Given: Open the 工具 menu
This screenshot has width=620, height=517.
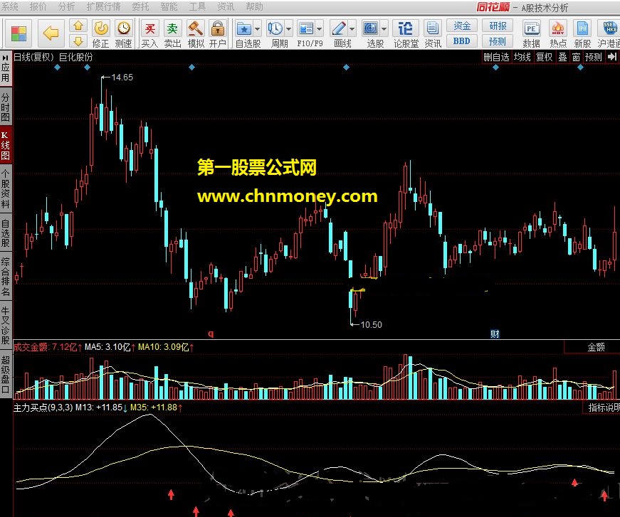Looking at the screenshot, I should tap(197, 6).
